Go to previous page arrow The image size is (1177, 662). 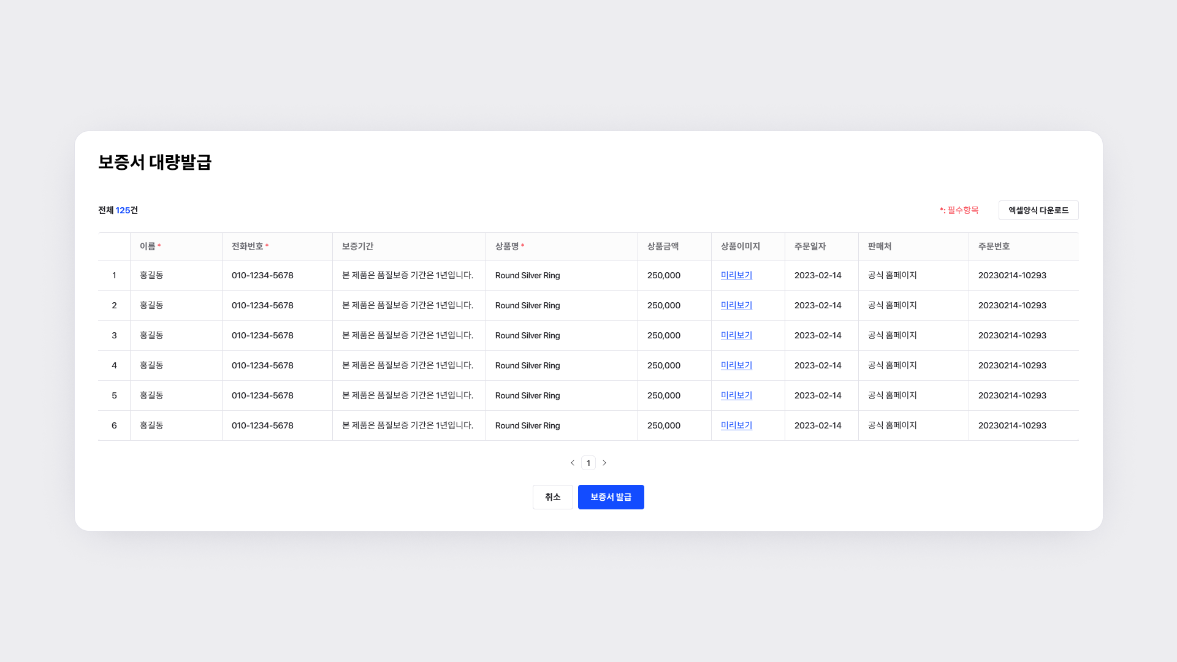(573, 463)
